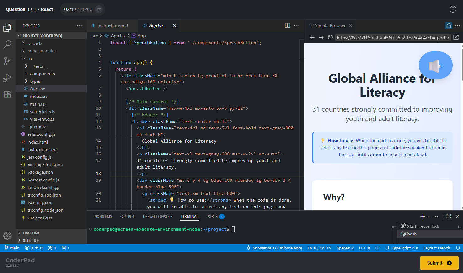Click the browser URL address field
The width and height of the screenshot is (463, 273).
point(393,38)
